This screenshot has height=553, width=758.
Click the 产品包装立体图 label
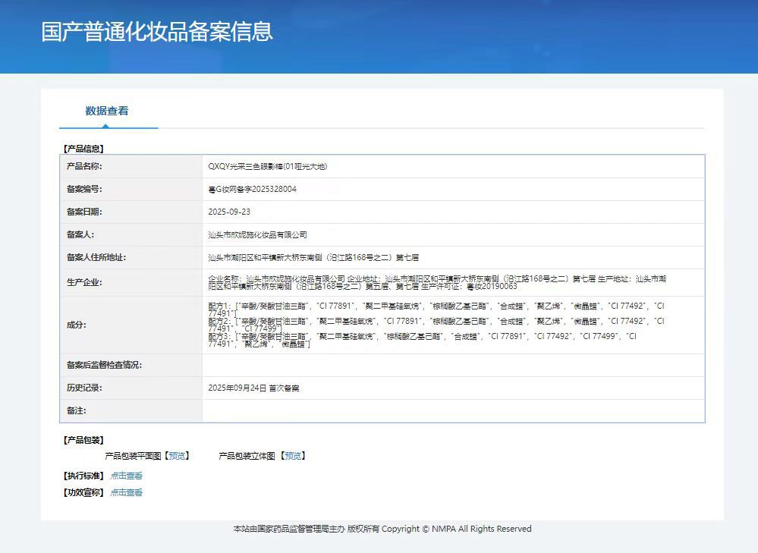247,456
